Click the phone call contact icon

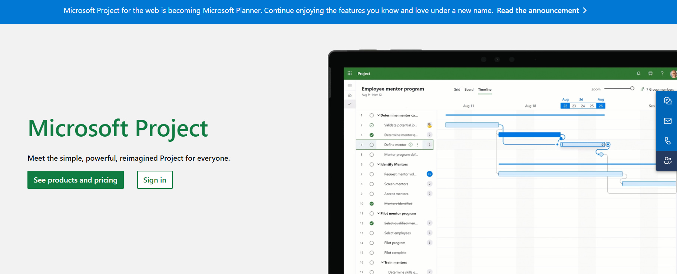click(x=667, y=141)
